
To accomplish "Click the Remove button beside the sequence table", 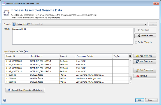I will tap(145, 76).
